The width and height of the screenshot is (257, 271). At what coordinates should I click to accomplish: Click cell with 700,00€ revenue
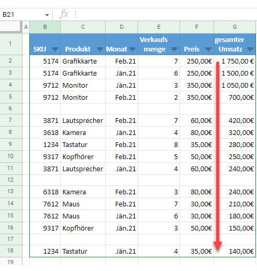pos(234,97)
